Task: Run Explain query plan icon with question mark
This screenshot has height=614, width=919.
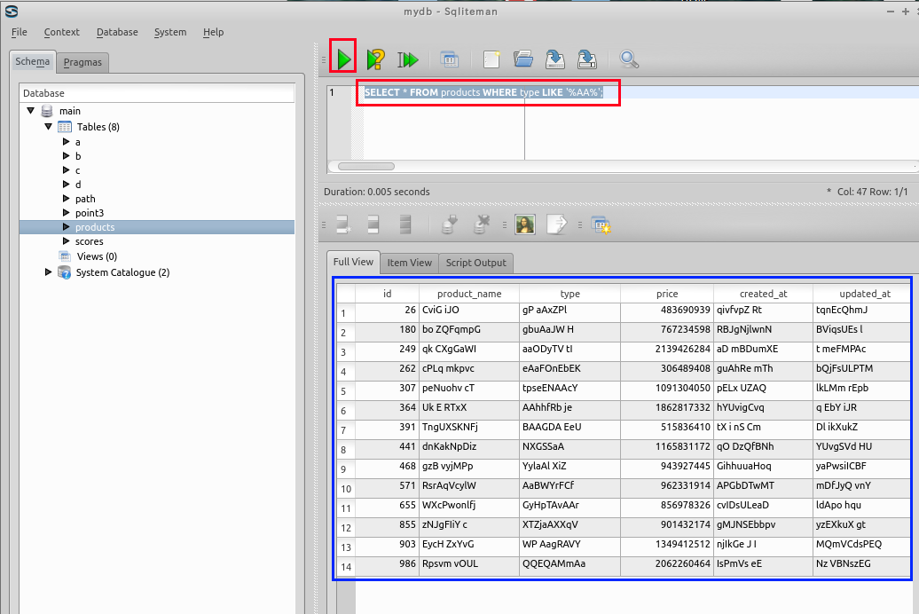Action: coord(376,59)
